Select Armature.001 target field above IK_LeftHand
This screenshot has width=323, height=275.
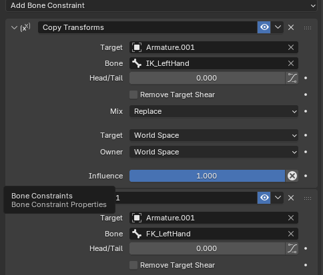click(214, 47)
